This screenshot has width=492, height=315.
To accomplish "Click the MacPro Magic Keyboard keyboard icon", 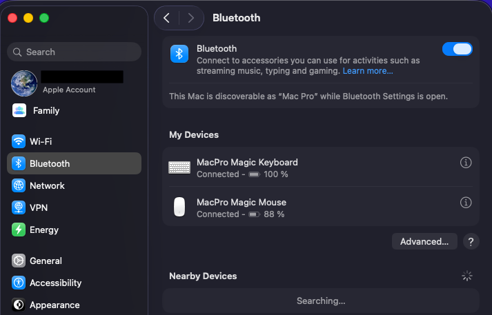I will point(179,167).
